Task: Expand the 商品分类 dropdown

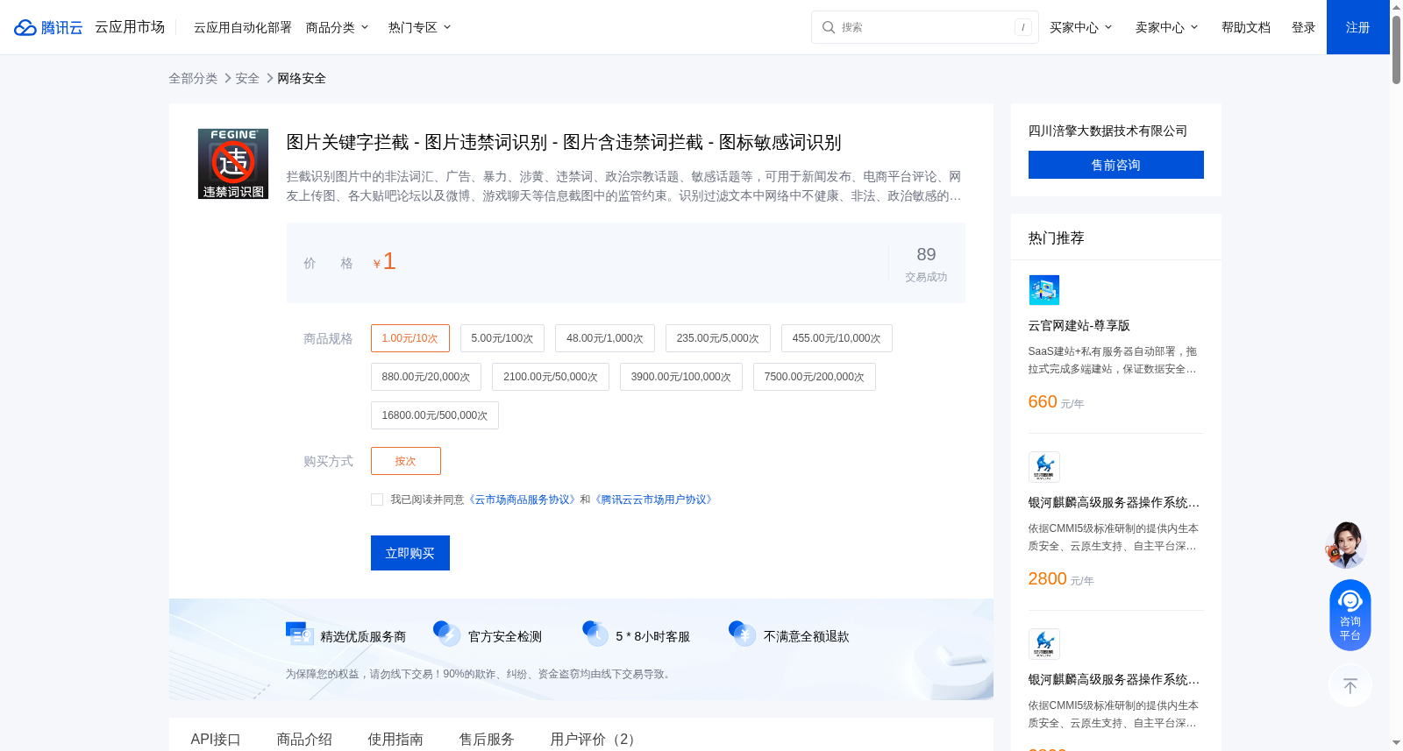Action: pos(338,27)
